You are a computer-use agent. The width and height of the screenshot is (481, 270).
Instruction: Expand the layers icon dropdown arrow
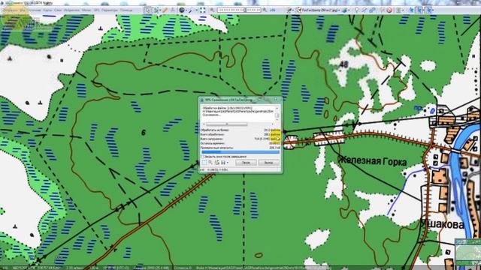click(349, 10)
